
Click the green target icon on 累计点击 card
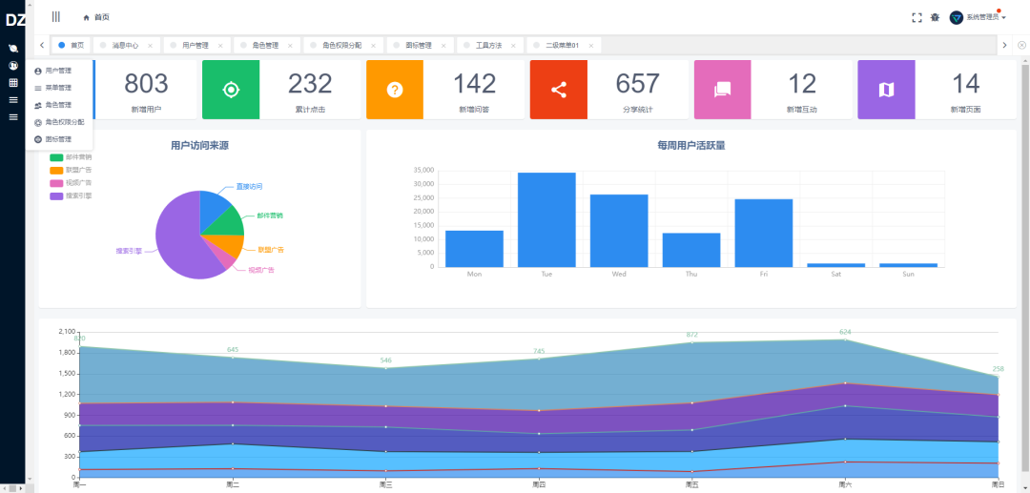pos(231,90)
